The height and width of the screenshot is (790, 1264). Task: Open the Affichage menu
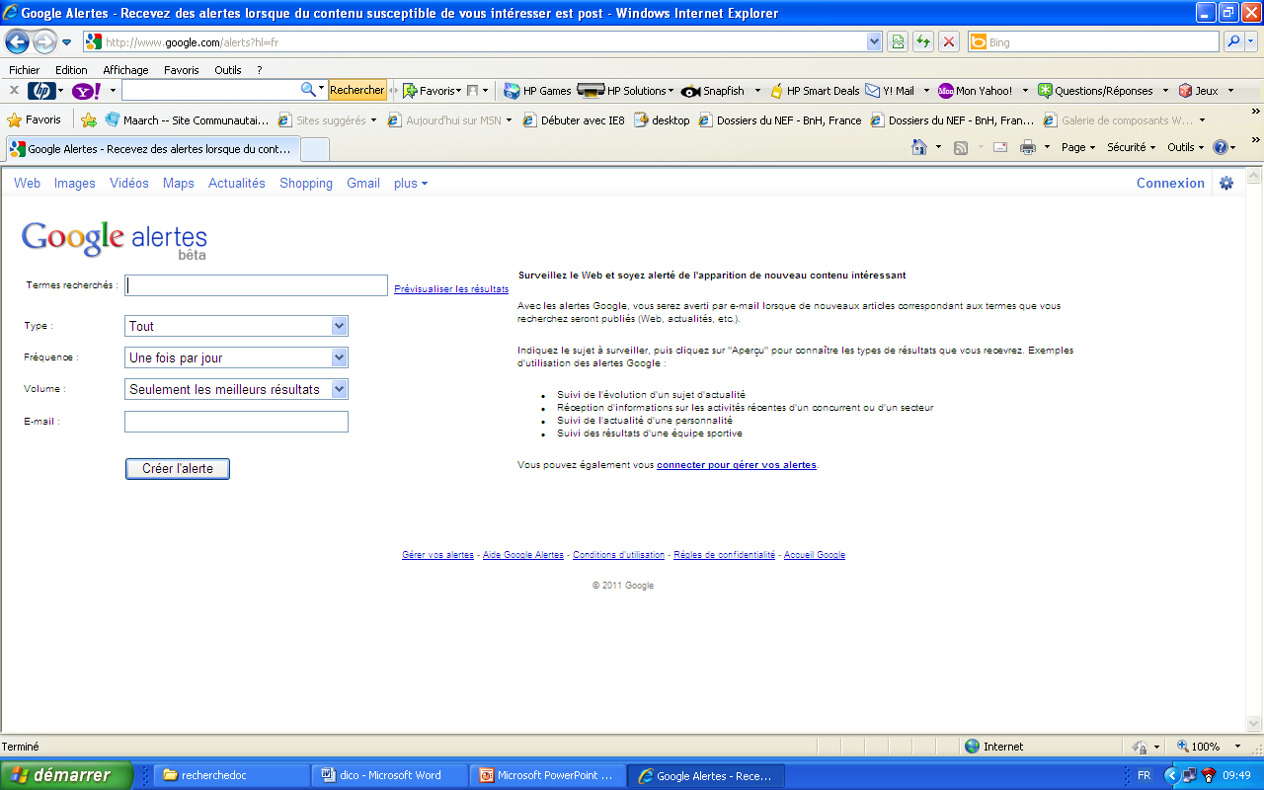tap(125, 70)
